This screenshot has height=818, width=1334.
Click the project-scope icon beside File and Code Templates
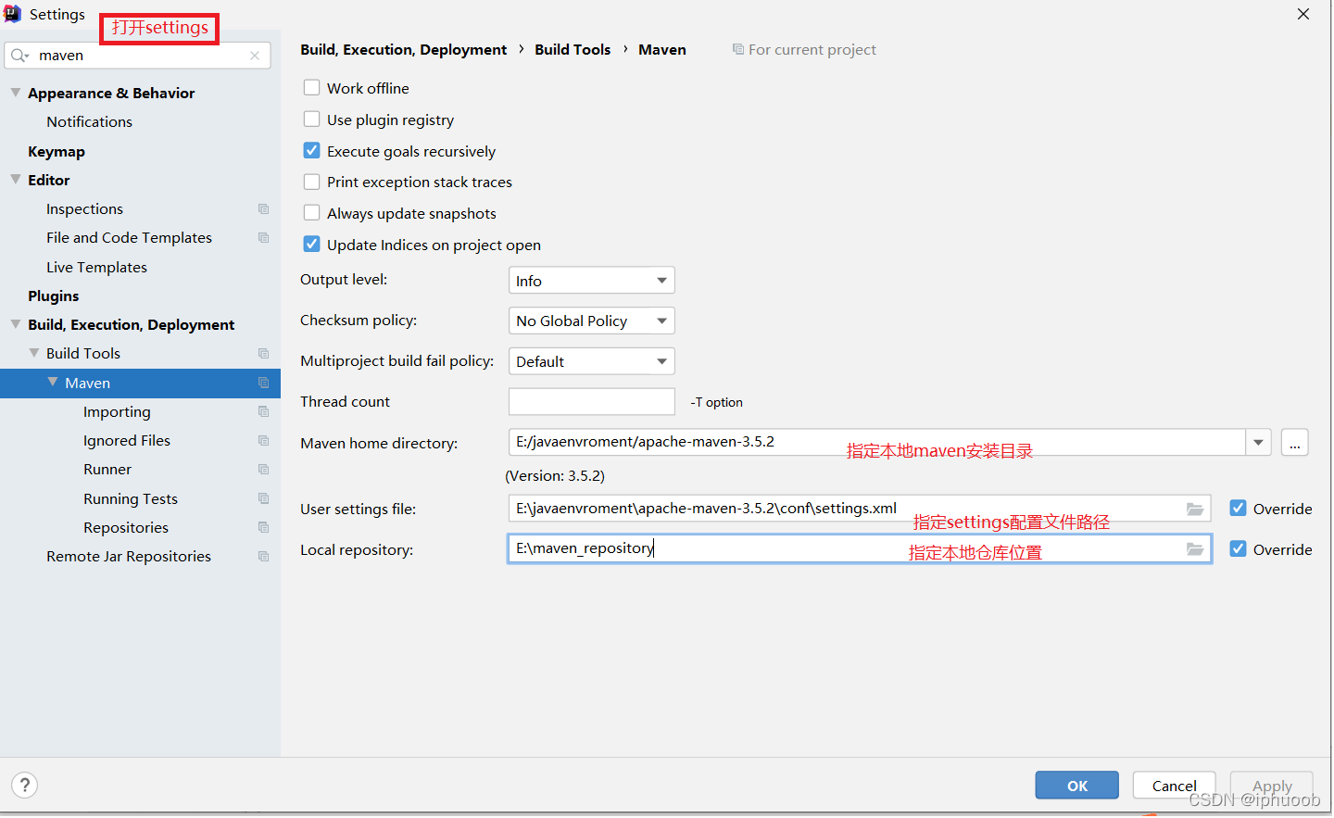click(263, 238)
